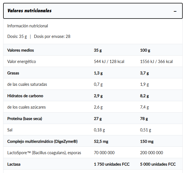Collapse the Valores nutricionales section
This screenshot has height=173, width=185.
[93, 11]
